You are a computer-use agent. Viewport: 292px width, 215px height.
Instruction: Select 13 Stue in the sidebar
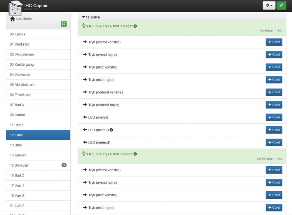16,145
